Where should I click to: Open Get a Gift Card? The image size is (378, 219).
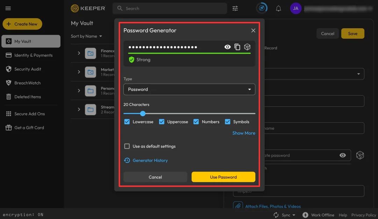(25, 128)
